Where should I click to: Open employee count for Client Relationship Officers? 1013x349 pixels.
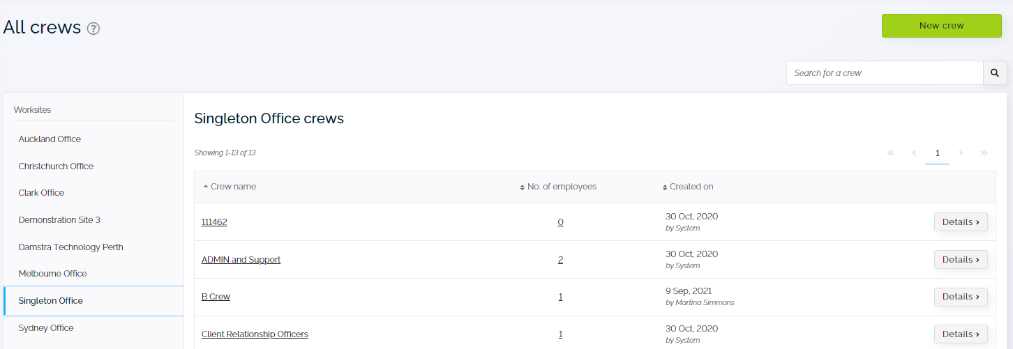[560, 334]
